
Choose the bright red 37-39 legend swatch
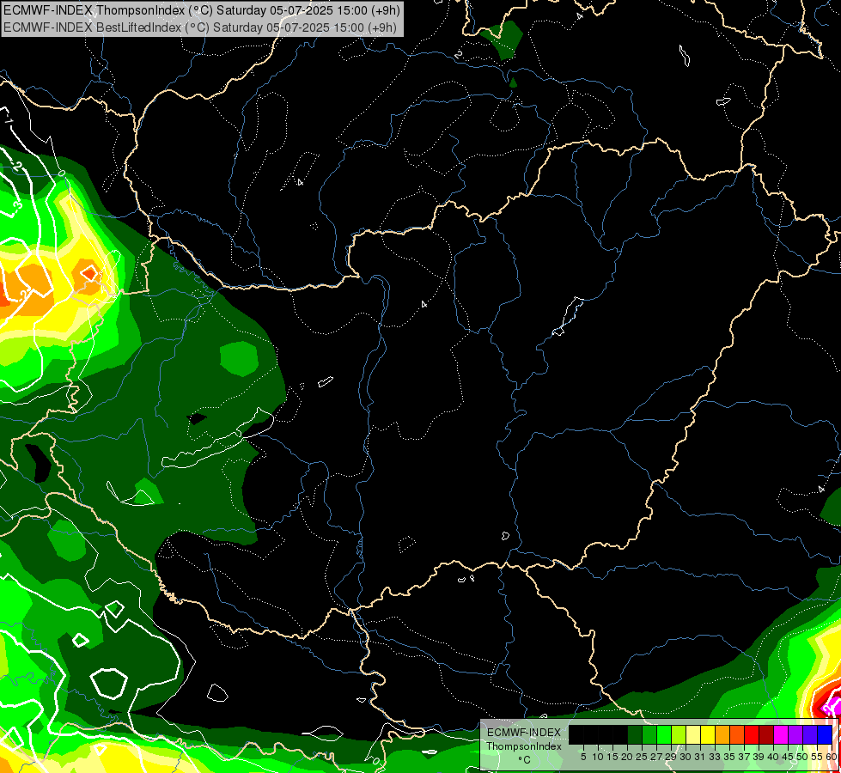pyautogui.click(x=752, y=734)
